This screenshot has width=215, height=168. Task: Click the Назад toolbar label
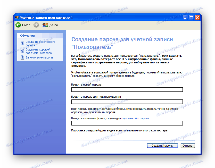coord(26,25)
